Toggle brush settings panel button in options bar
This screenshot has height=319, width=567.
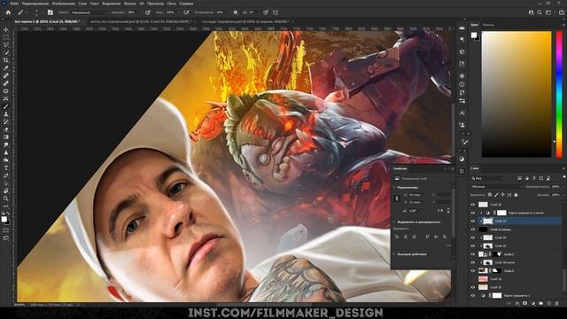(x=50, y=12)
